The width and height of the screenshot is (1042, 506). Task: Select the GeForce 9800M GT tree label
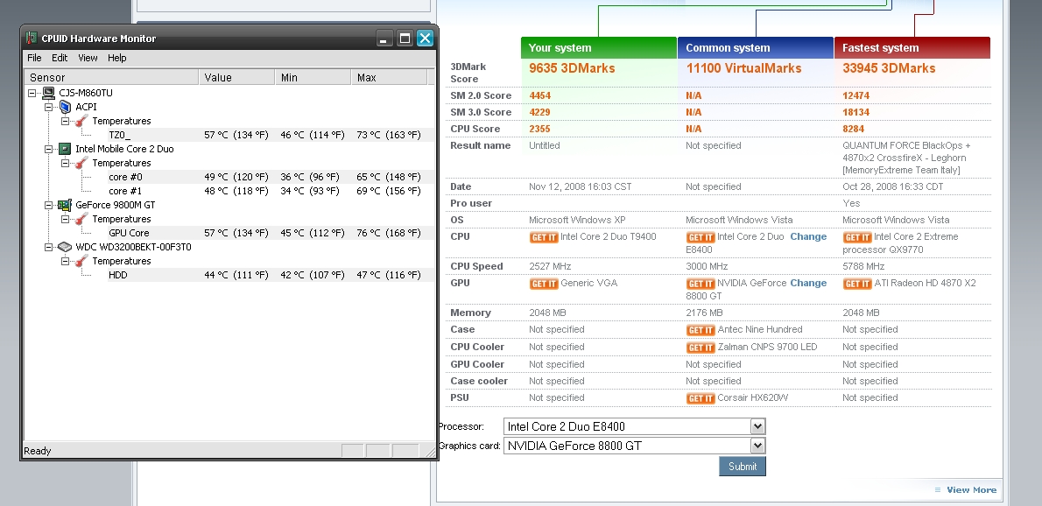[115, 205]
